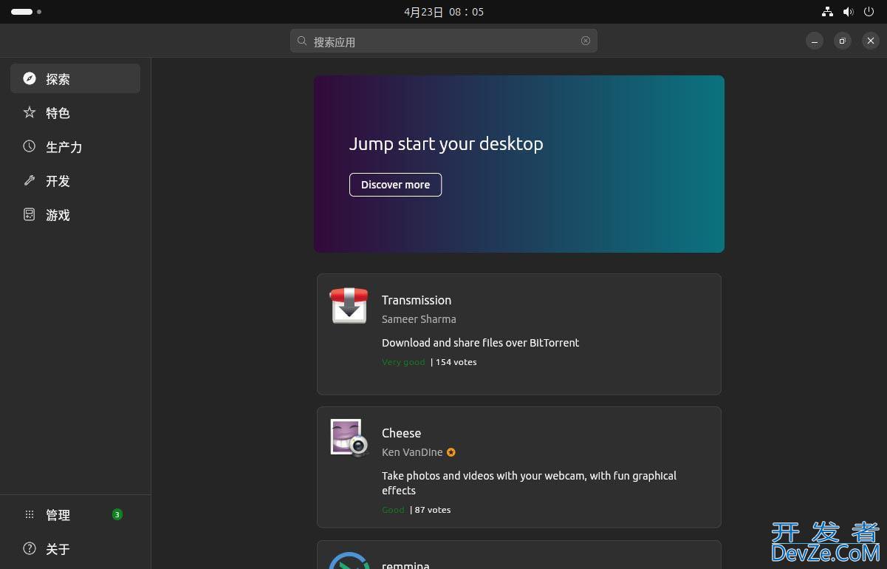Close the App Center window
Screen dimensions: 887x569
[x=870, y=41]
